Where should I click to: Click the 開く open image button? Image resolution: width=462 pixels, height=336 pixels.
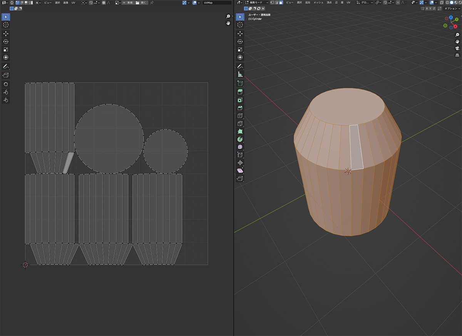(x=141, y=2)
